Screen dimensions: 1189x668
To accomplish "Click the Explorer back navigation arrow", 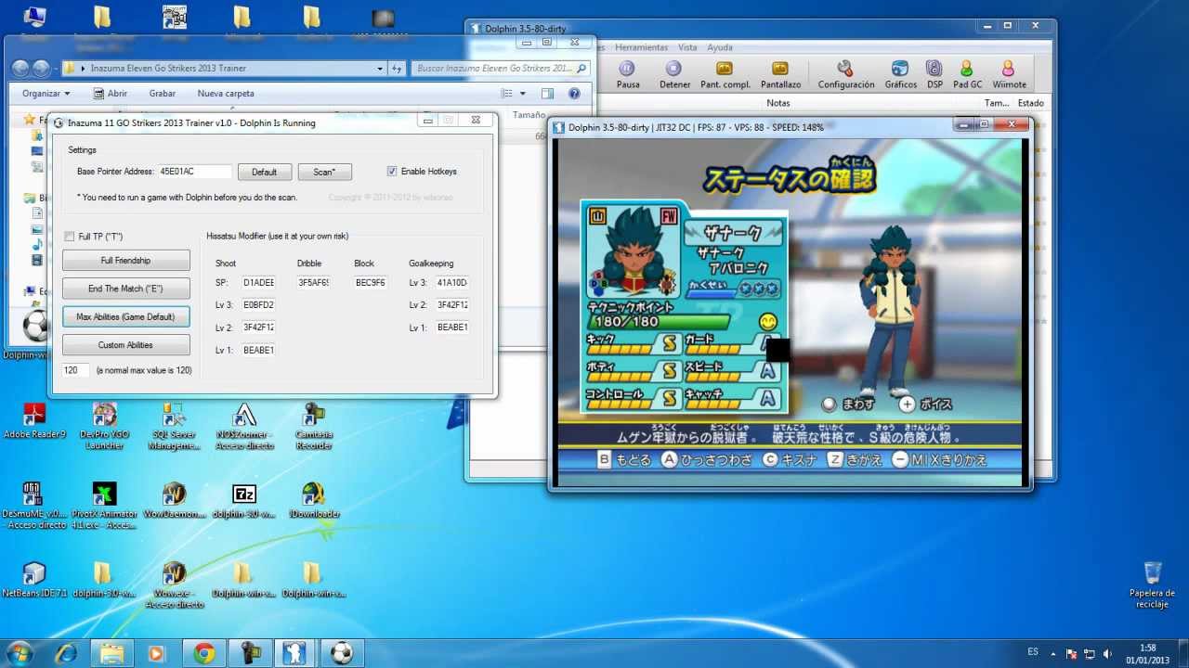I will 20,69.
